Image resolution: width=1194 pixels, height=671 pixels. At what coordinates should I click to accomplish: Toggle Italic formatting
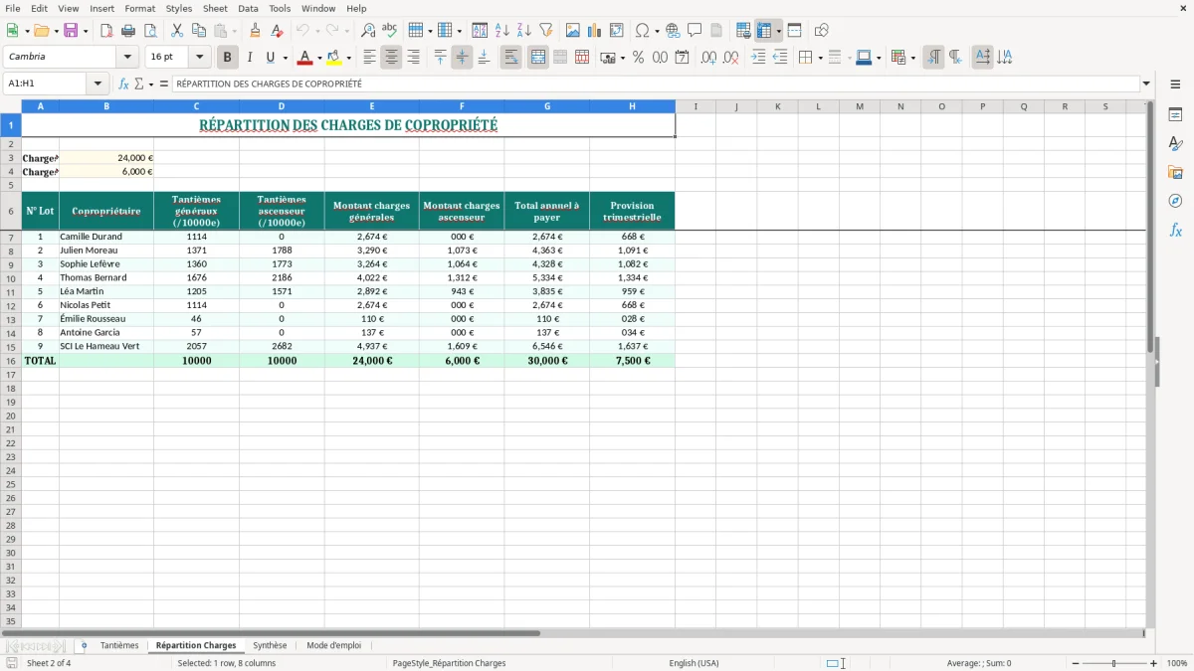click(249, 58)
